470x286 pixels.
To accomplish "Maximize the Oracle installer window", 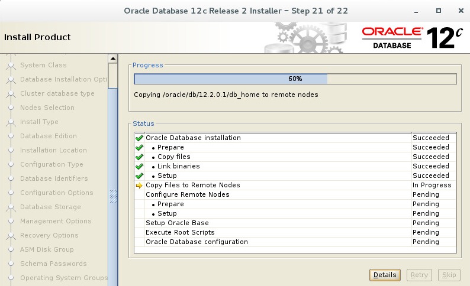I will [x=439, y=11].
